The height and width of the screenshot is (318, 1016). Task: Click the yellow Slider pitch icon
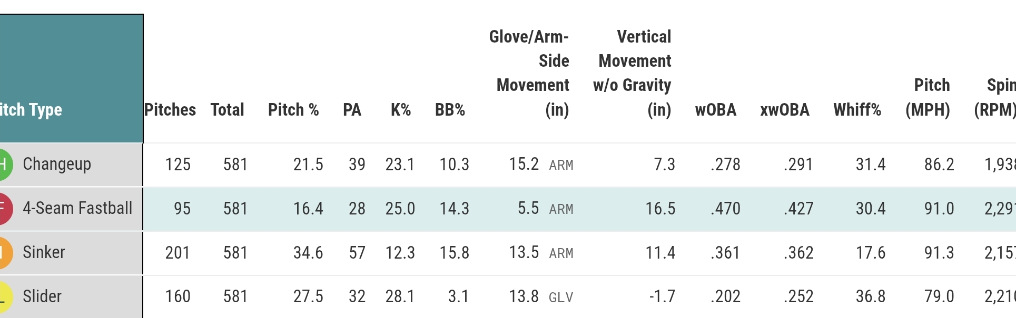(x=4, y=297)
